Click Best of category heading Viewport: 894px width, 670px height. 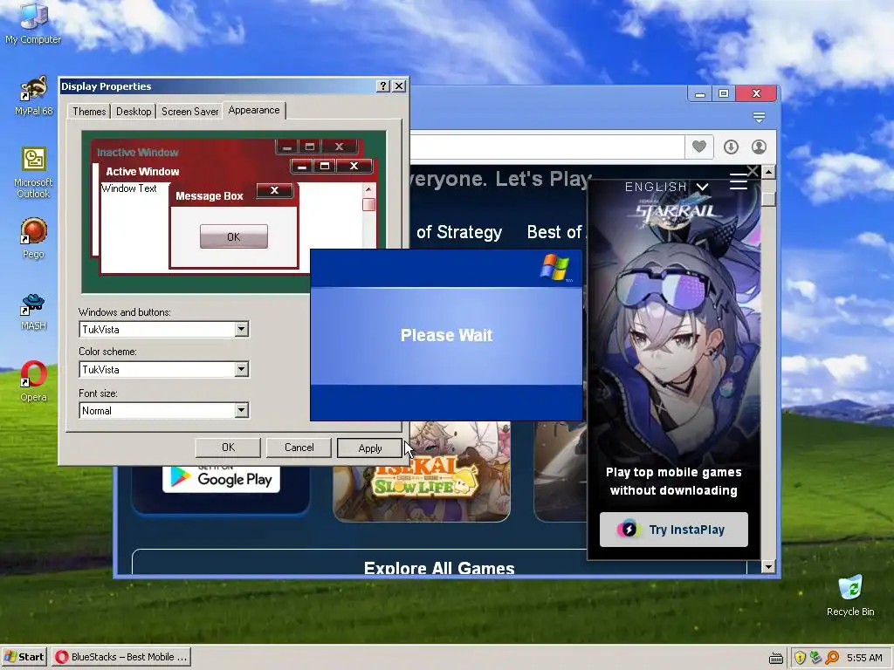[556, 232]
